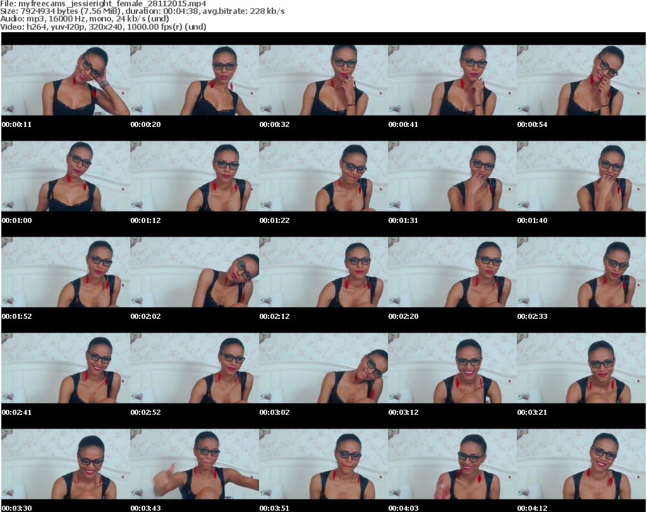
Task: Open the thumbnail at timestamp 00:00:32
Action: (x=323, y=80)
